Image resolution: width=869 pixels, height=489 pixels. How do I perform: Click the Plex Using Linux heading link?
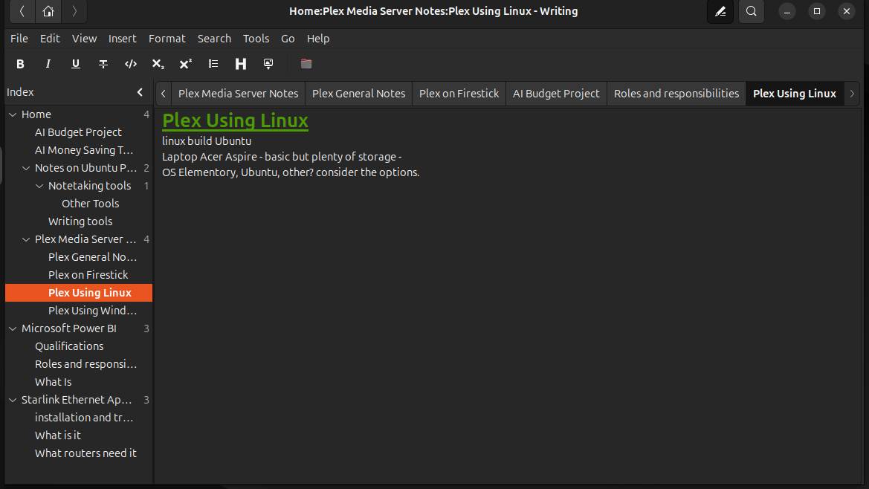click(235, 120)
